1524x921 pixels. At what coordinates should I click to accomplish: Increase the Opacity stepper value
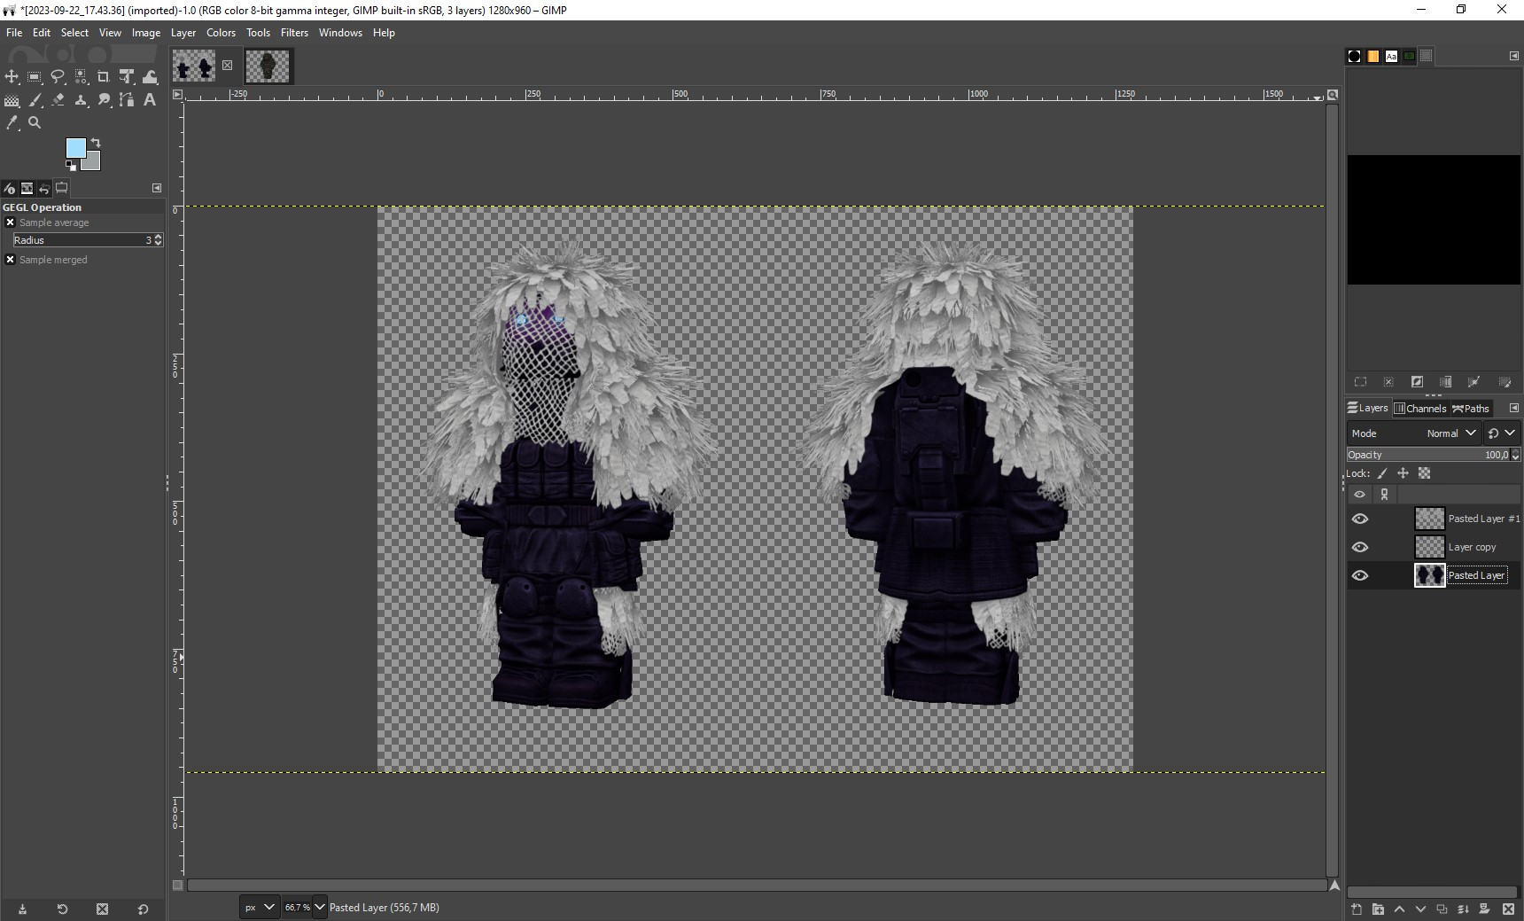1515,451
